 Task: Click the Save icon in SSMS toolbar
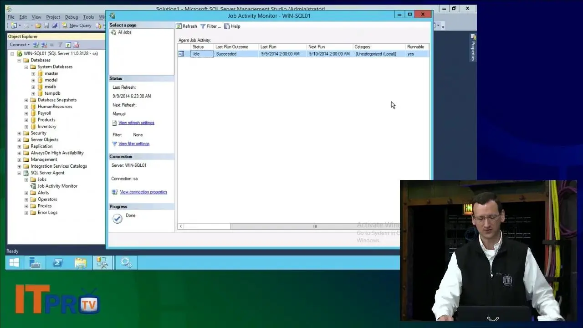click(x=47, y=26)
